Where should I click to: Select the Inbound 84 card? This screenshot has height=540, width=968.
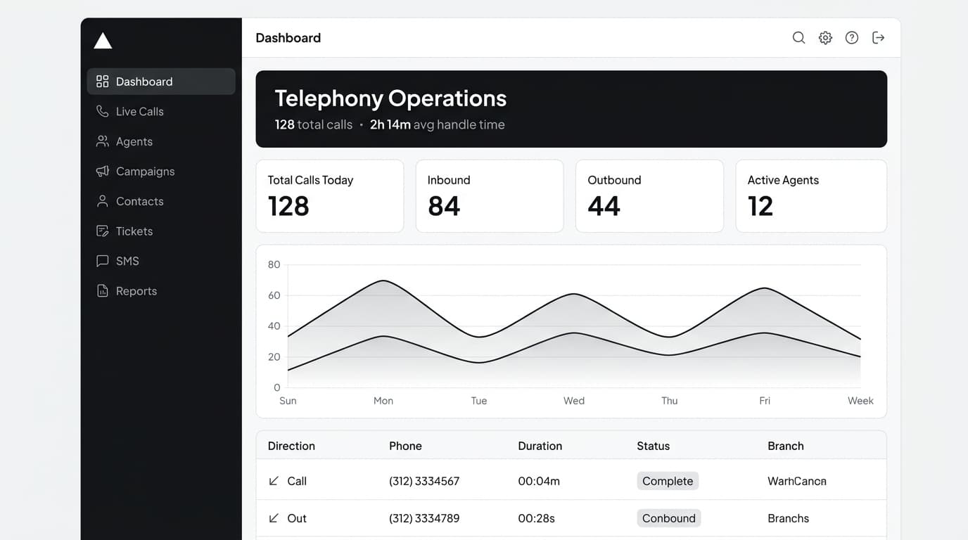(490, 196)
